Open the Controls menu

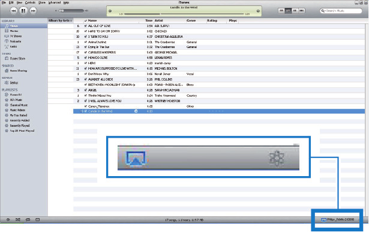tap(30, 2)
